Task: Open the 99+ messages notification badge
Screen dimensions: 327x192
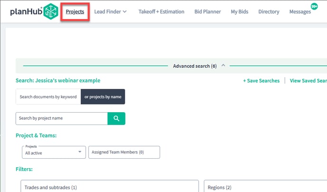Action: pyautogui.click(x=314, y=6)
